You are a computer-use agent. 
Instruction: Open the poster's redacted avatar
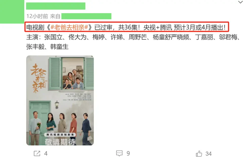tap(12, 12)
